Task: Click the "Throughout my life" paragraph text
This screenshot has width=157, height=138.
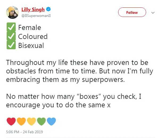Action: pyautogui.click(x=80, y=71)
